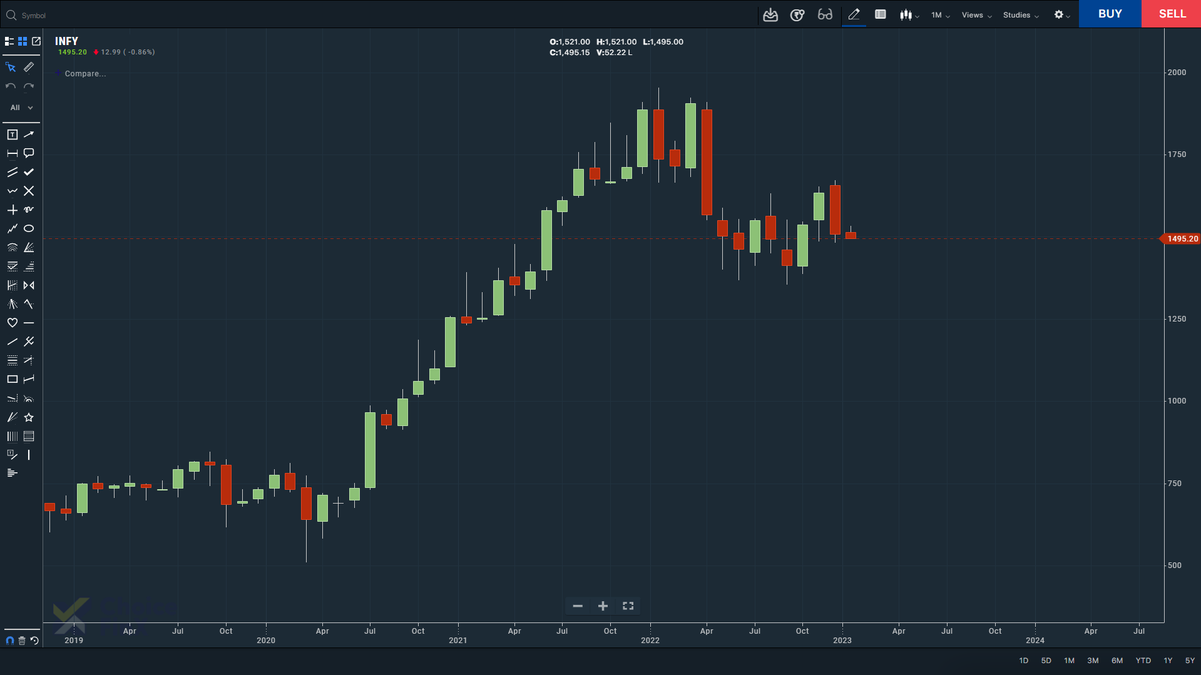The width and height of the screenshot is (1201, 675).
Task: Click the restore reset drawings icon
Action: (x=34, y=641)
